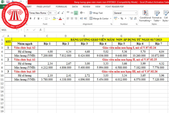Apply Percent Style number format
The width and height of the screenshot is (169, 113).
pos(121,19)
